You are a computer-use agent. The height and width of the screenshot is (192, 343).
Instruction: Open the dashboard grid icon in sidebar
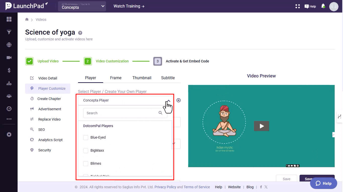pos(9,19)
